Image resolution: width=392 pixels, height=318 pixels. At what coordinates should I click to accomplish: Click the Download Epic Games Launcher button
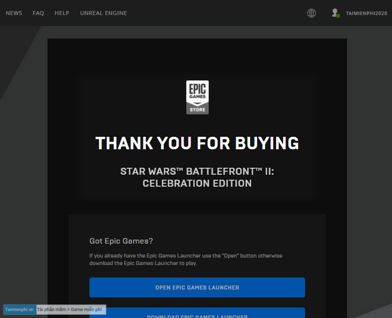(197, 313)
